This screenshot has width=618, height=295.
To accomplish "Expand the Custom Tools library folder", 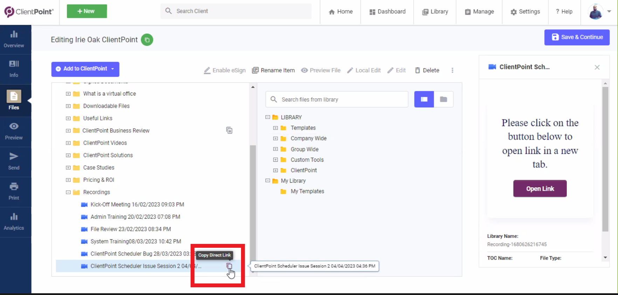I will [x=275, y=160].
